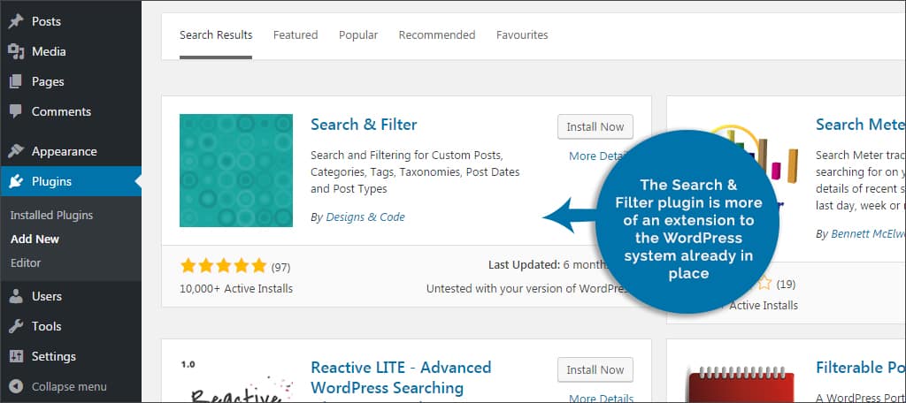The image size is (906, 403).
Task: Open Installed Plugins submenu item
Action: tap(51, 216)
